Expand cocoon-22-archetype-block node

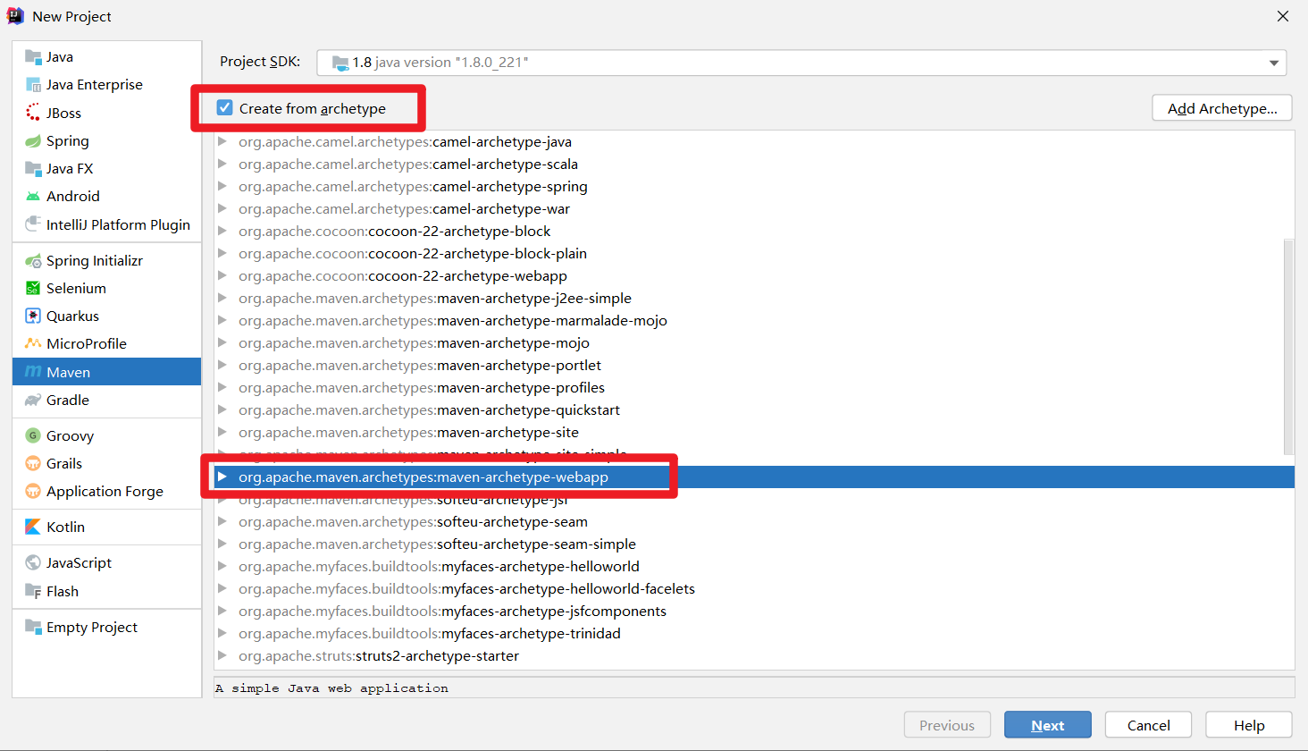point(222,231)
